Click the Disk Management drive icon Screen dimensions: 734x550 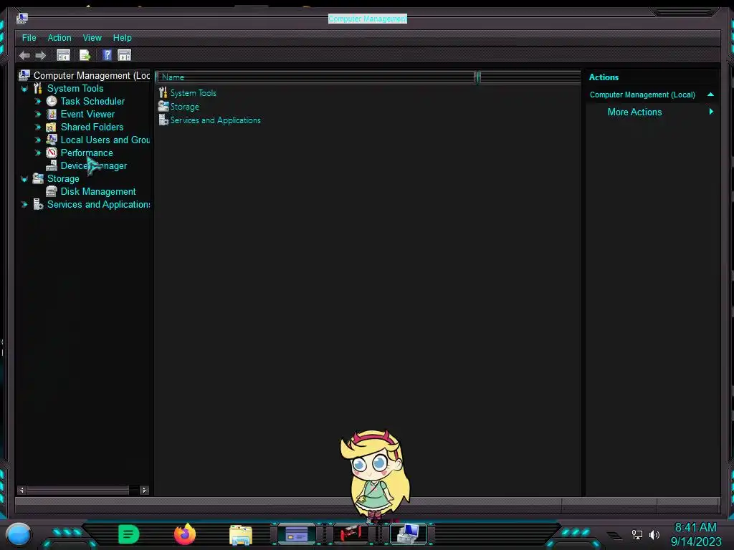52,191
